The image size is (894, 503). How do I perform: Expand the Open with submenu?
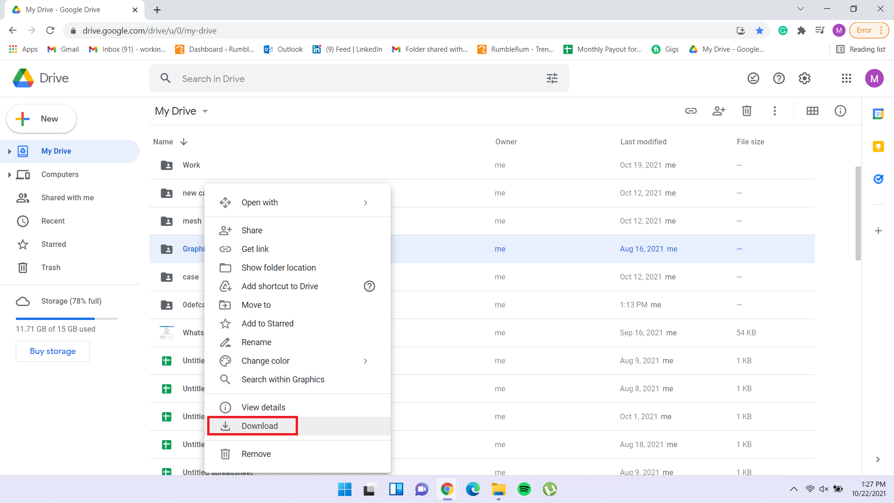(366, 203)
